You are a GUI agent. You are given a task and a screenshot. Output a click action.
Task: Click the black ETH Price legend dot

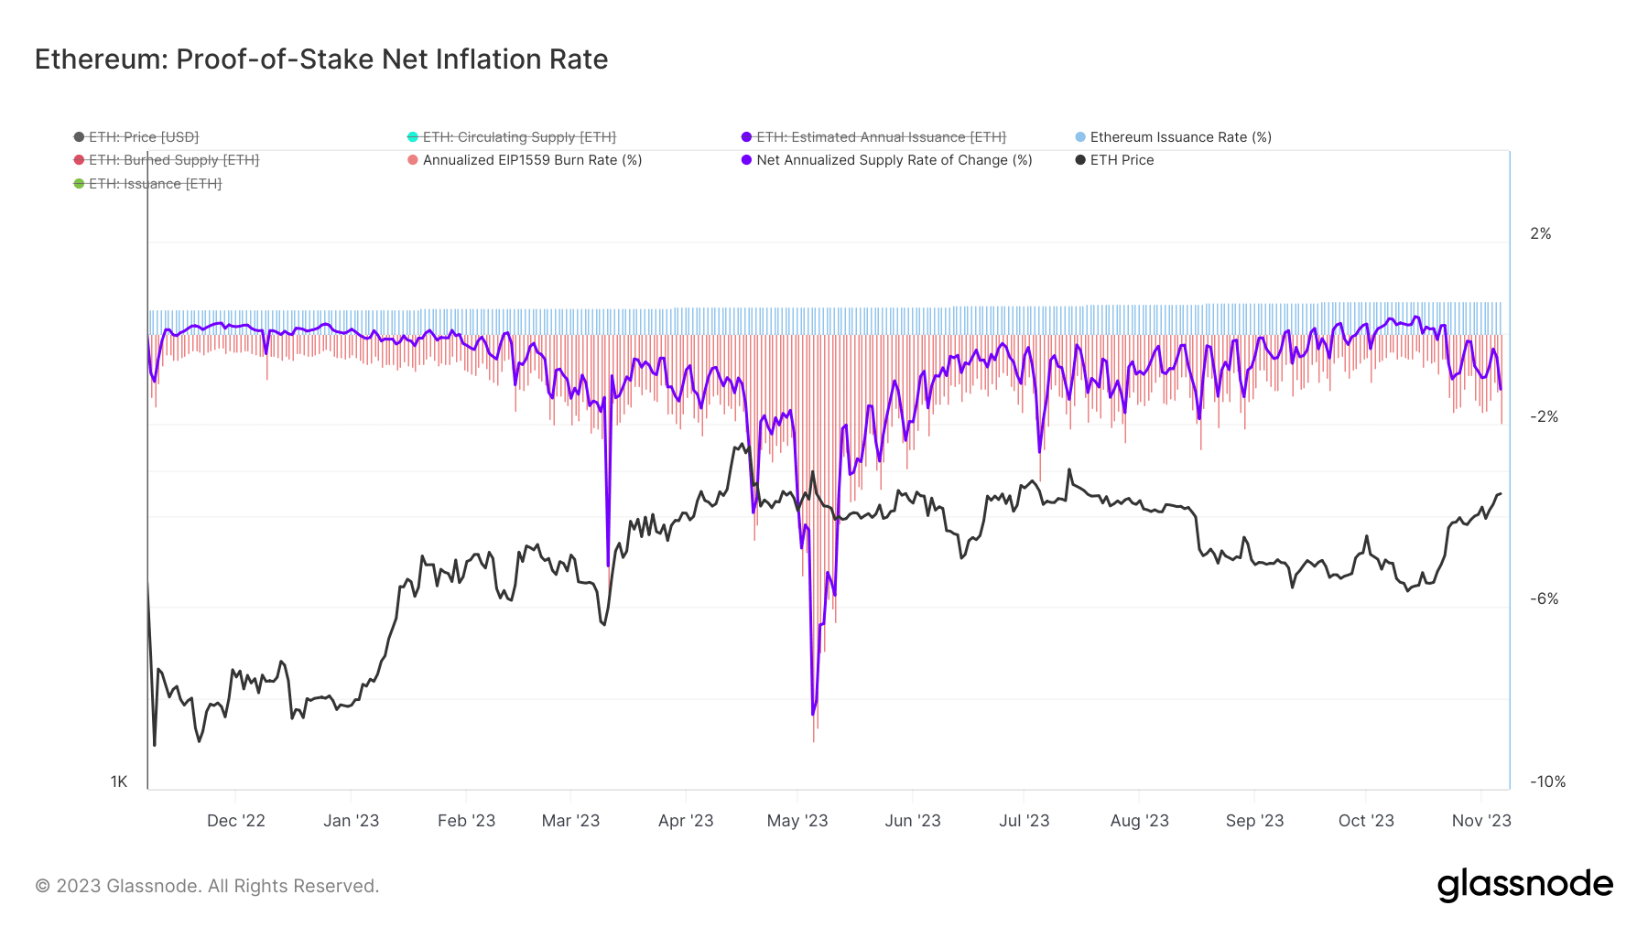point(1080,160)
